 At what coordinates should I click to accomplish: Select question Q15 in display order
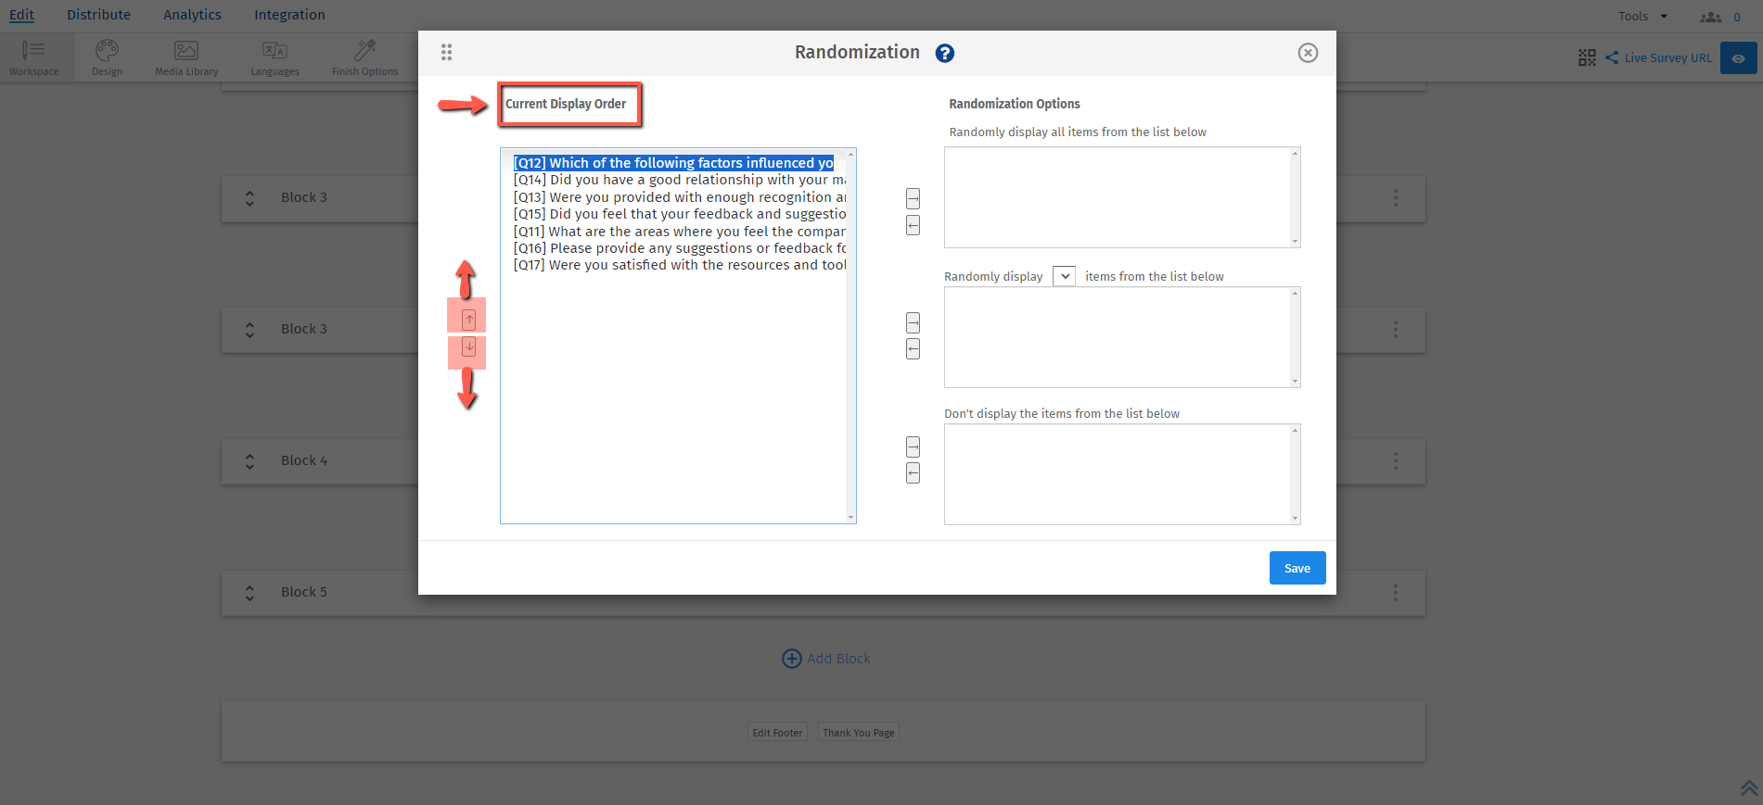point(679,214)
